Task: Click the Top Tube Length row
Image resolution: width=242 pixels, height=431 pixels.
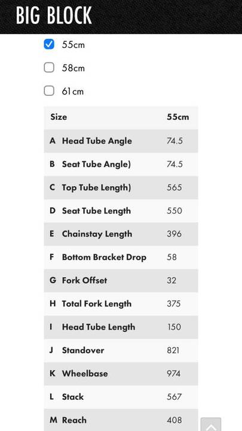Action: coord(121,187)
